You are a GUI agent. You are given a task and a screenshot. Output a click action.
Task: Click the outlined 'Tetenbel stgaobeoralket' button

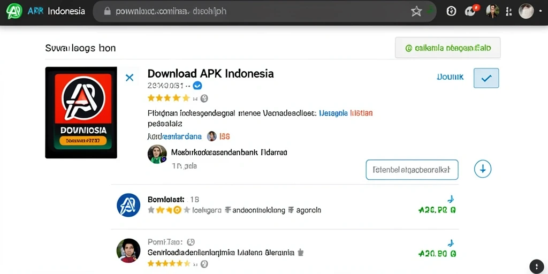pyautogui.click(x=412, y=170)
